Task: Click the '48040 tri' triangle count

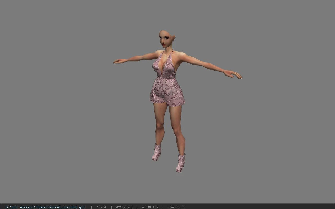Action: tap(150, 207)
